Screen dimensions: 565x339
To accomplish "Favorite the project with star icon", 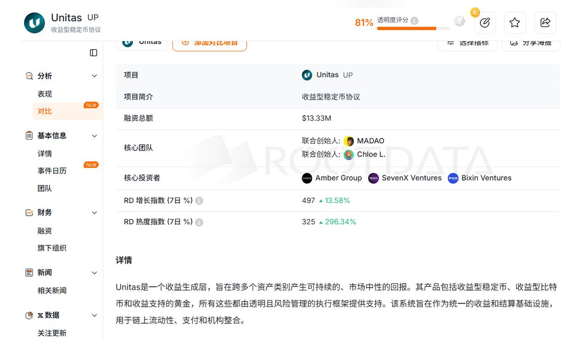I will click(515, 23).
